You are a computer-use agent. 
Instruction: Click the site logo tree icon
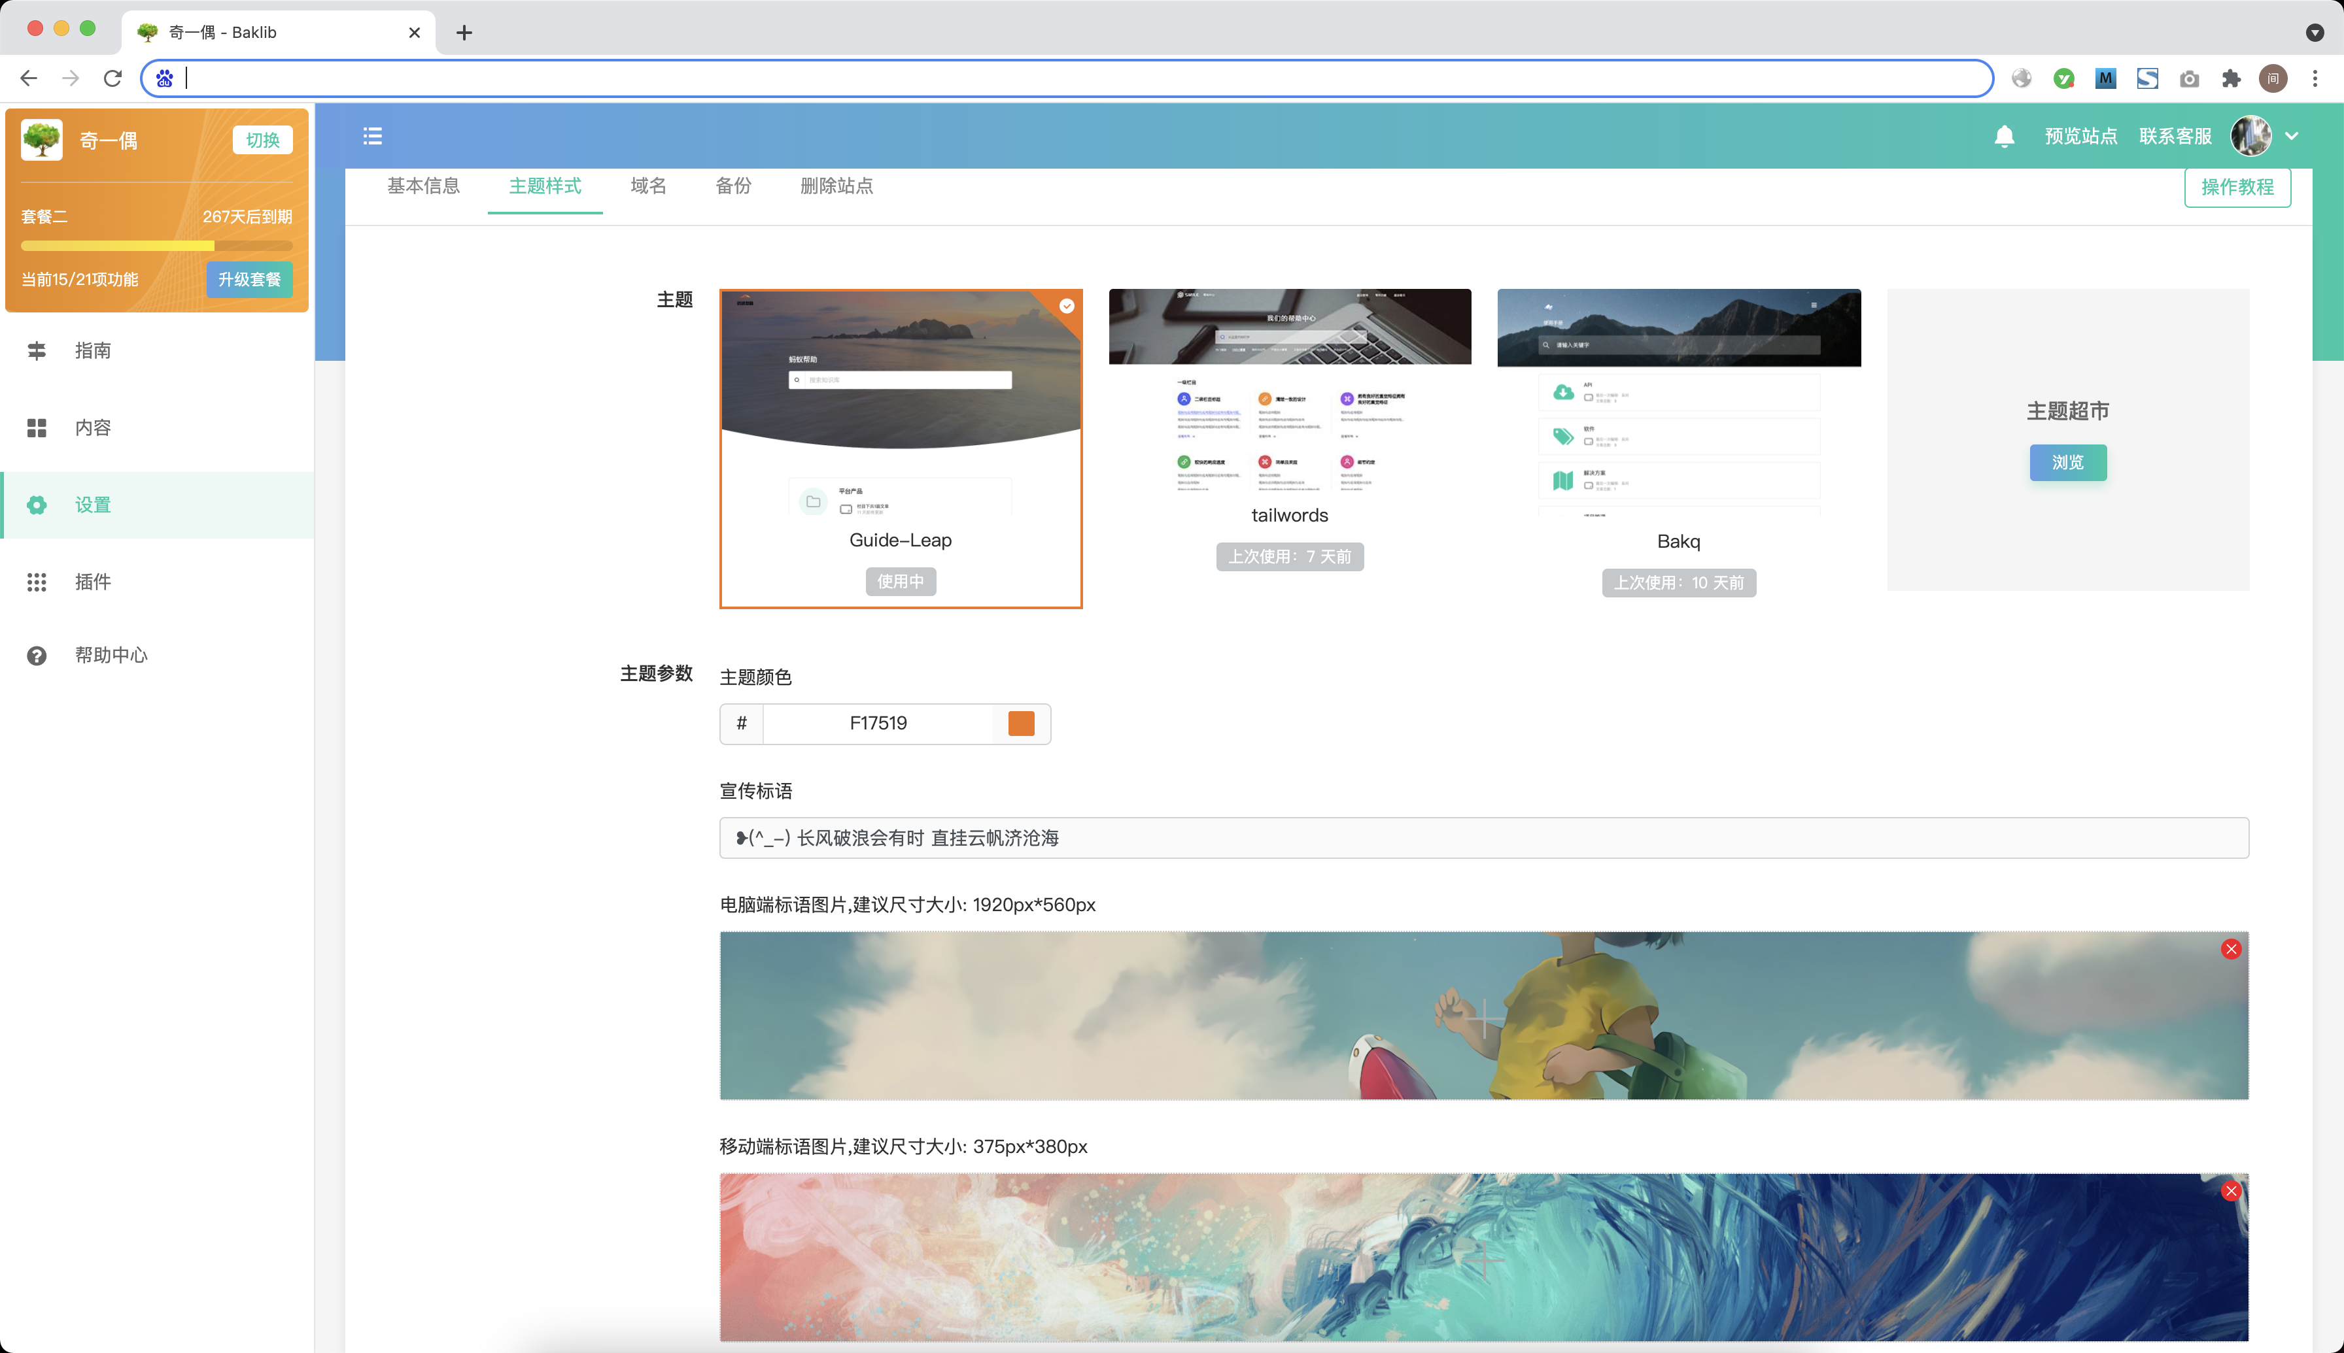tap(41, 139)
